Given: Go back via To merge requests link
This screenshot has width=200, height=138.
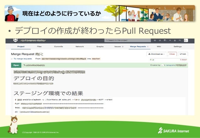Looking at the screenshot, I should (21, 59).
